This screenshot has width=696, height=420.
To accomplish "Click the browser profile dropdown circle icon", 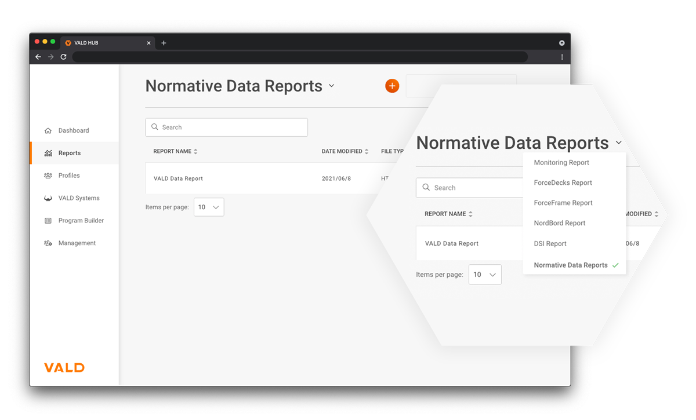I will 561,43.
